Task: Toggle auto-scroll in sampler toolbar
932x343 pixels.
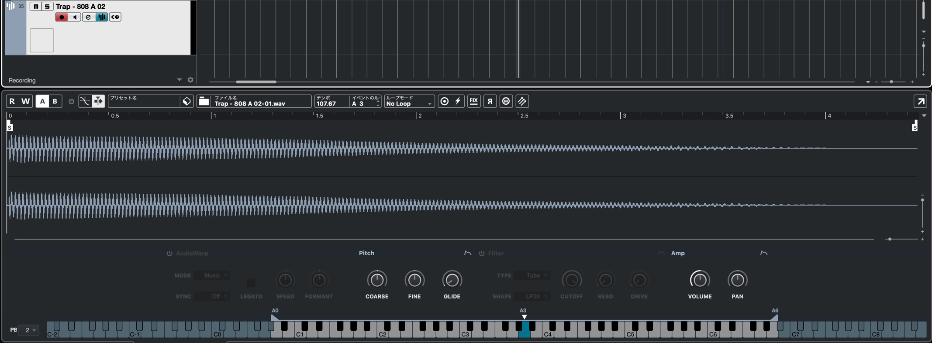Action: tap(98, 101)
